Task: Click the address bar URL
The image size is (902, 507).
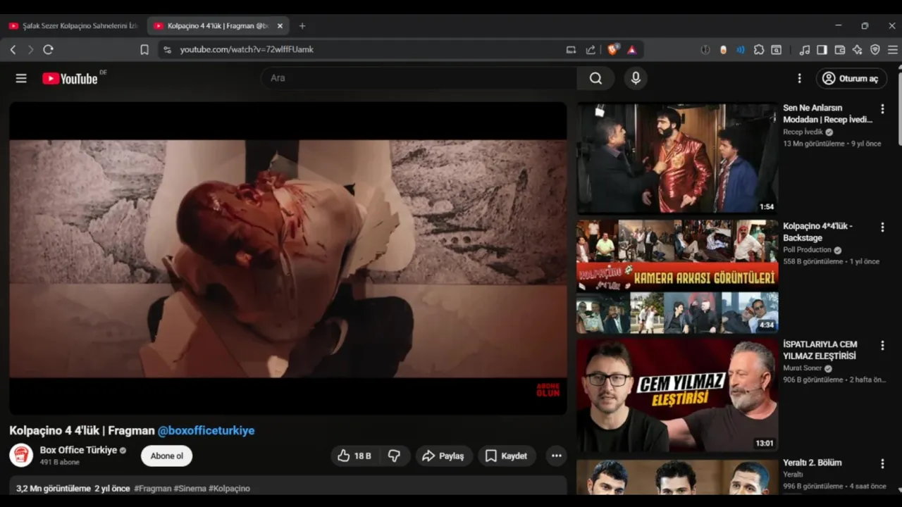Action: coord(247,49)
